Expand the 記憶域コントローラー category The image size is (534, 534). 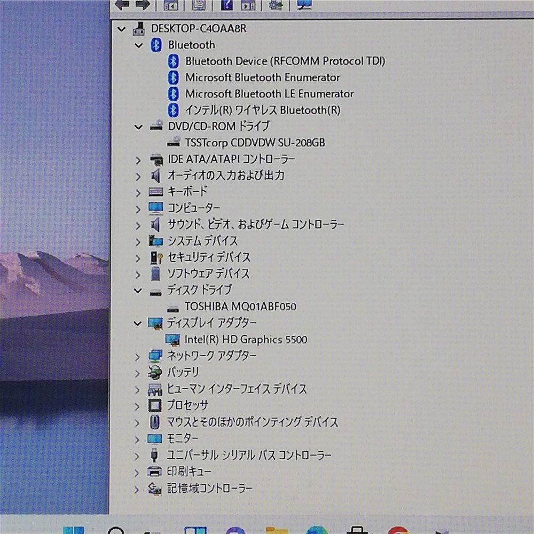(138, 489)
